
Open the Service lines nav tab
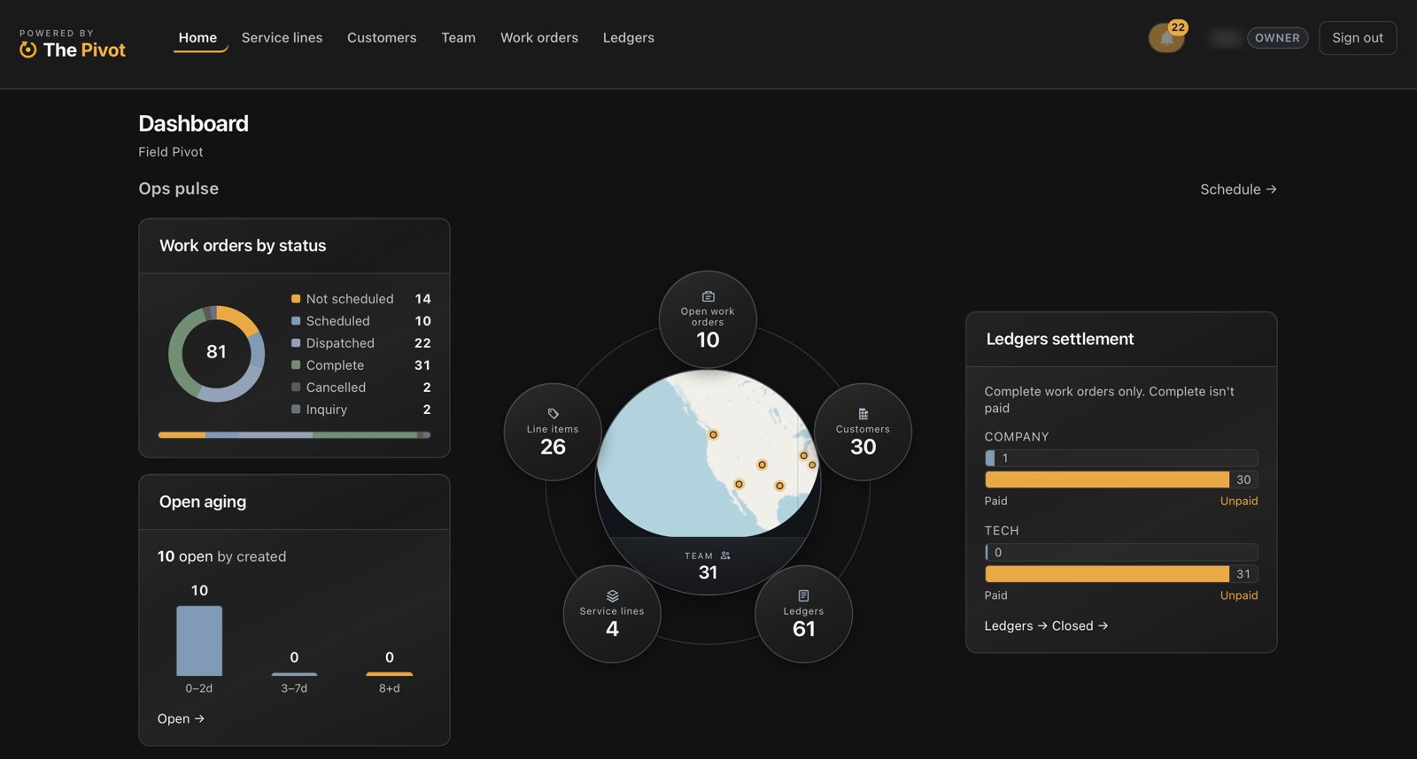pos(282,38)
